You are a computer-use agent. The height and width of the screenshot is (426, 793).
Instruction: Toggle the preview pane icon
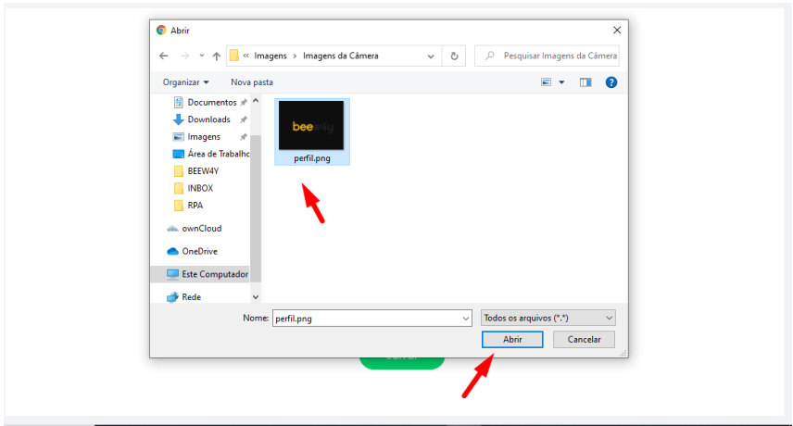[585, 82]
